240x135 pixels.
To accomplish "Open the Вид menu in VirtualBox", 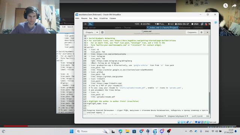I will pos(90,18).
